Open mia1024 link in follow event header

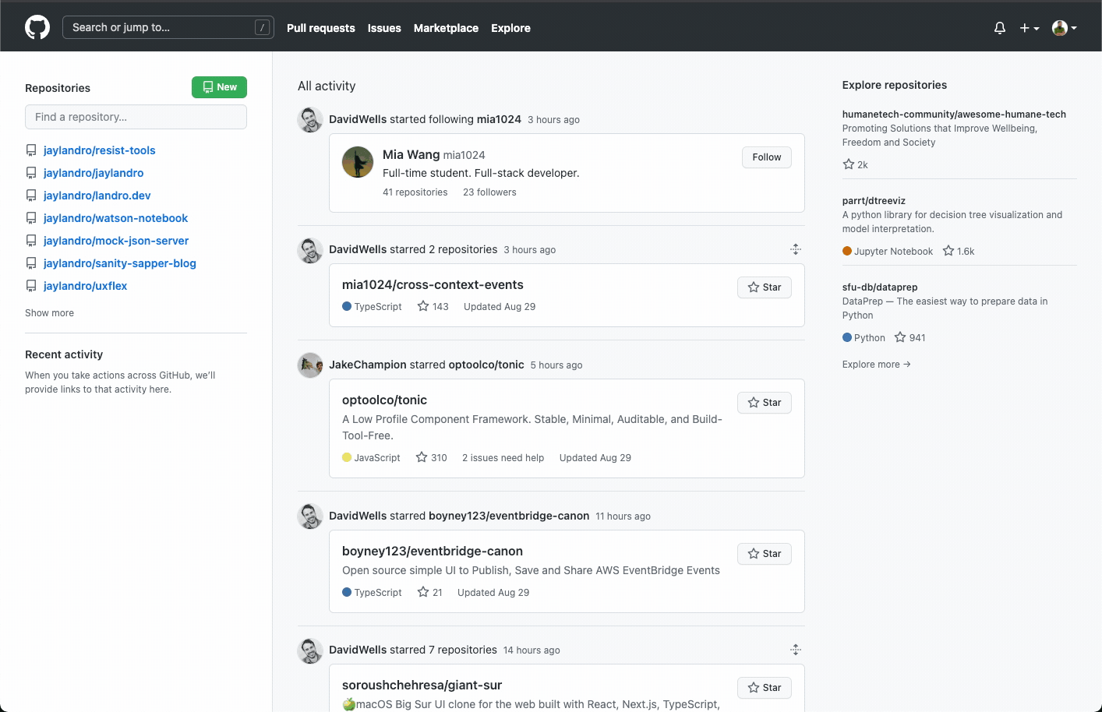click(x=499, y=119)
